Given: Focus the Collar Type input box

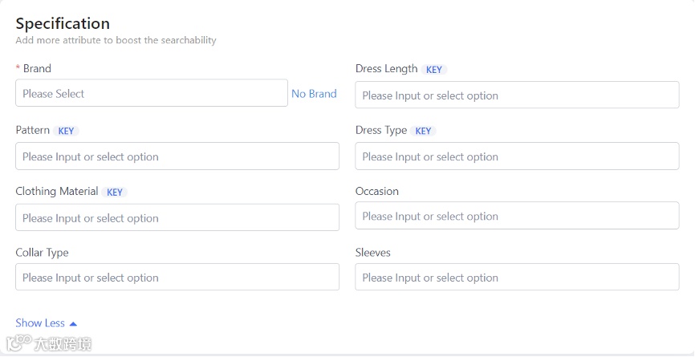Looking at the screenshot, I should [x=177, y=278].
